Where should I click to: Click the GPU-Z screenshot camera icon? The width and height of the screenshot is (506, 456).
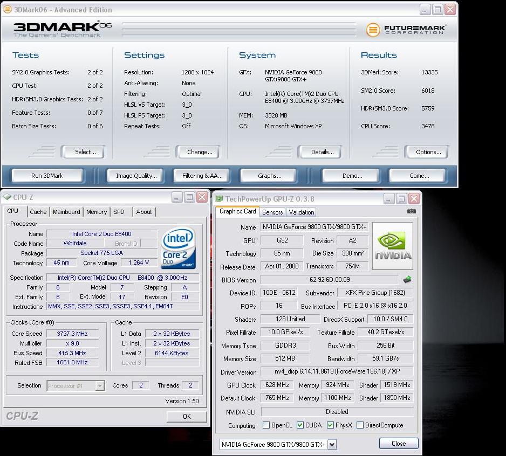tap(411, 211)
